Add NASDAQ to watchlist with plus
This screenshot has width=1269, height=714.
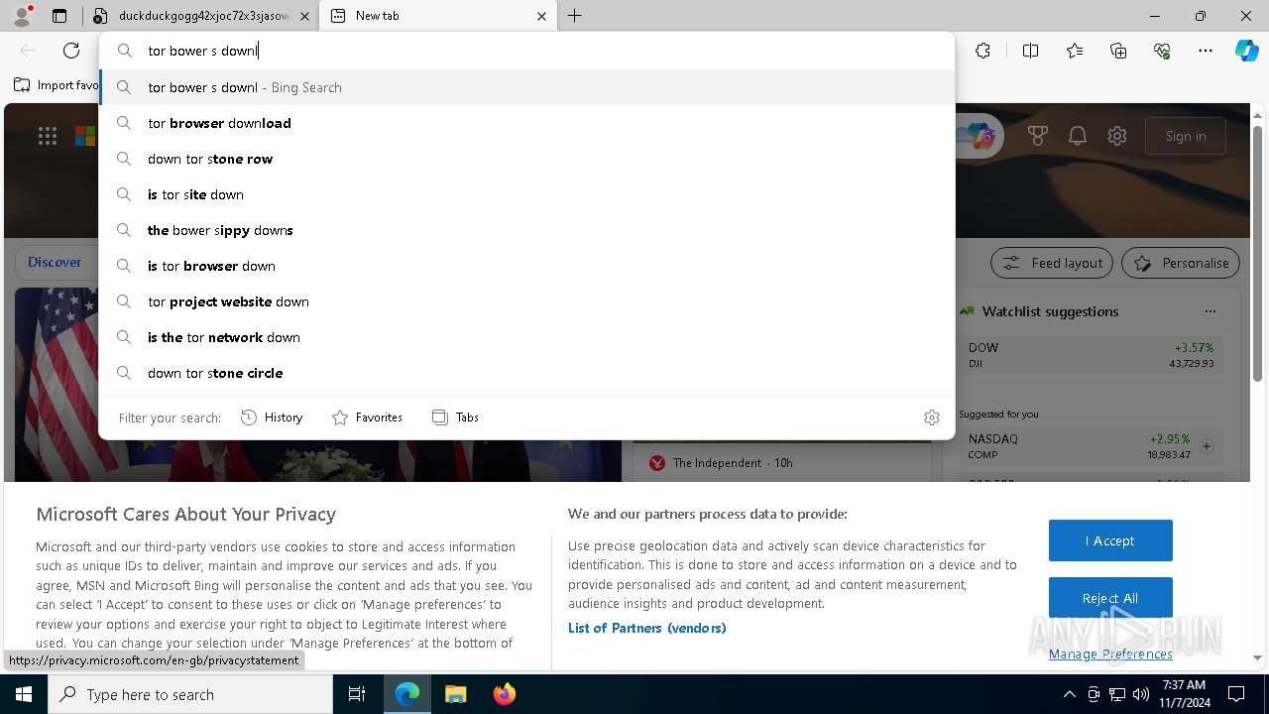click(1207, 446)
